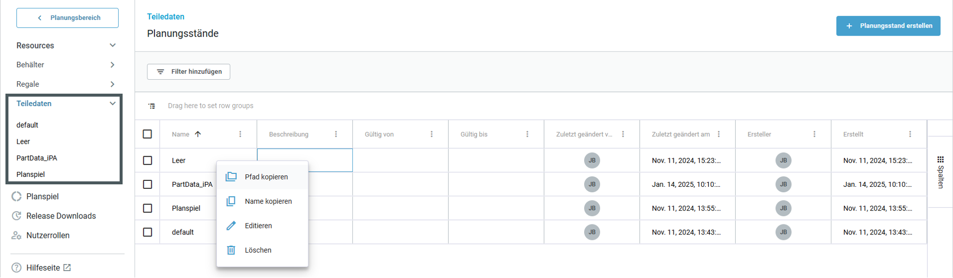Viewport: 953px width, 278px height.
Task: Click 'Nov. 11, 2024, 13:43' in Zuletzt geändert am column
Action: click(686, 232)
